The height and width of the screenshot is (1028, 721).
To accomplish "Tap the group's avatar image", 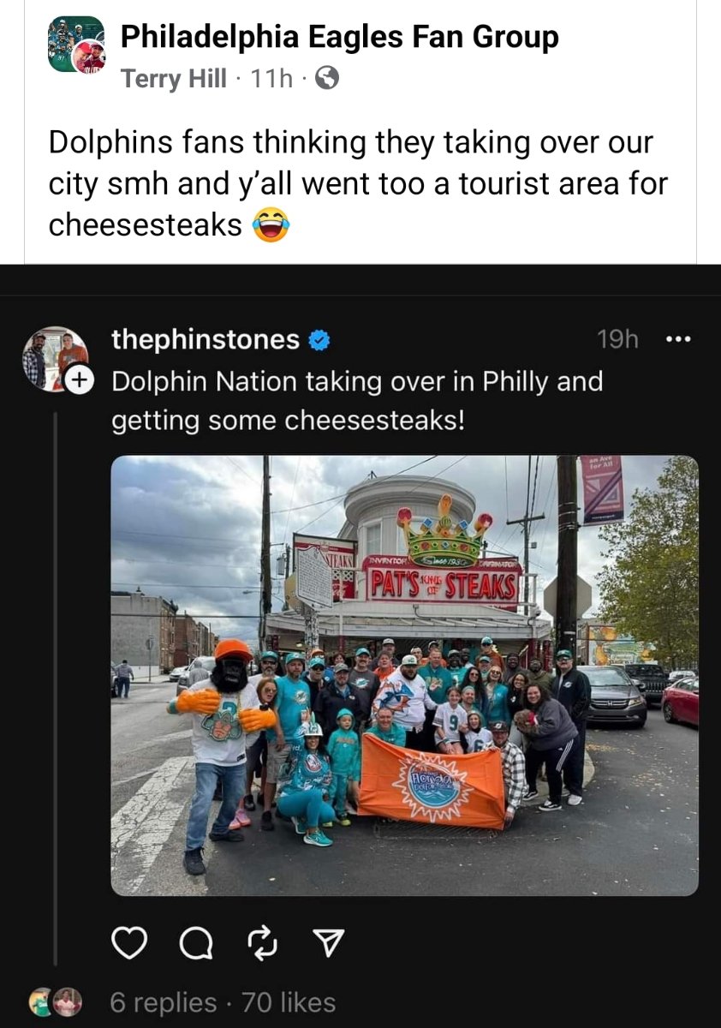I will (75, 44).
